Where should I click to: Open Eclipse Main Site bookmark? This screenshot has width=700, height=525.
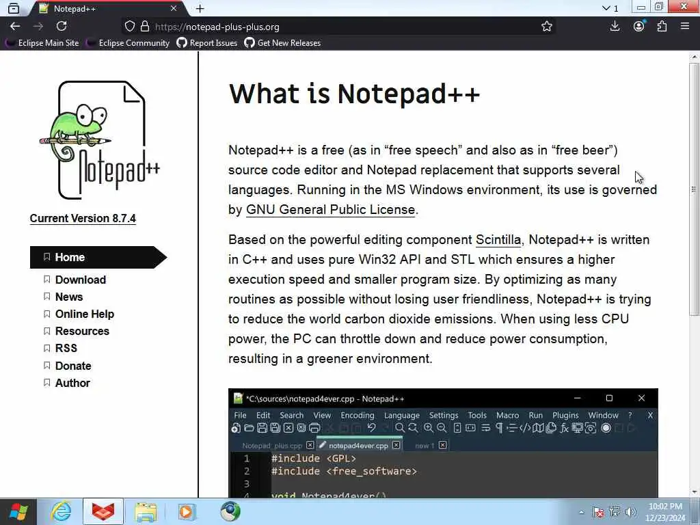tap(42, 43)
